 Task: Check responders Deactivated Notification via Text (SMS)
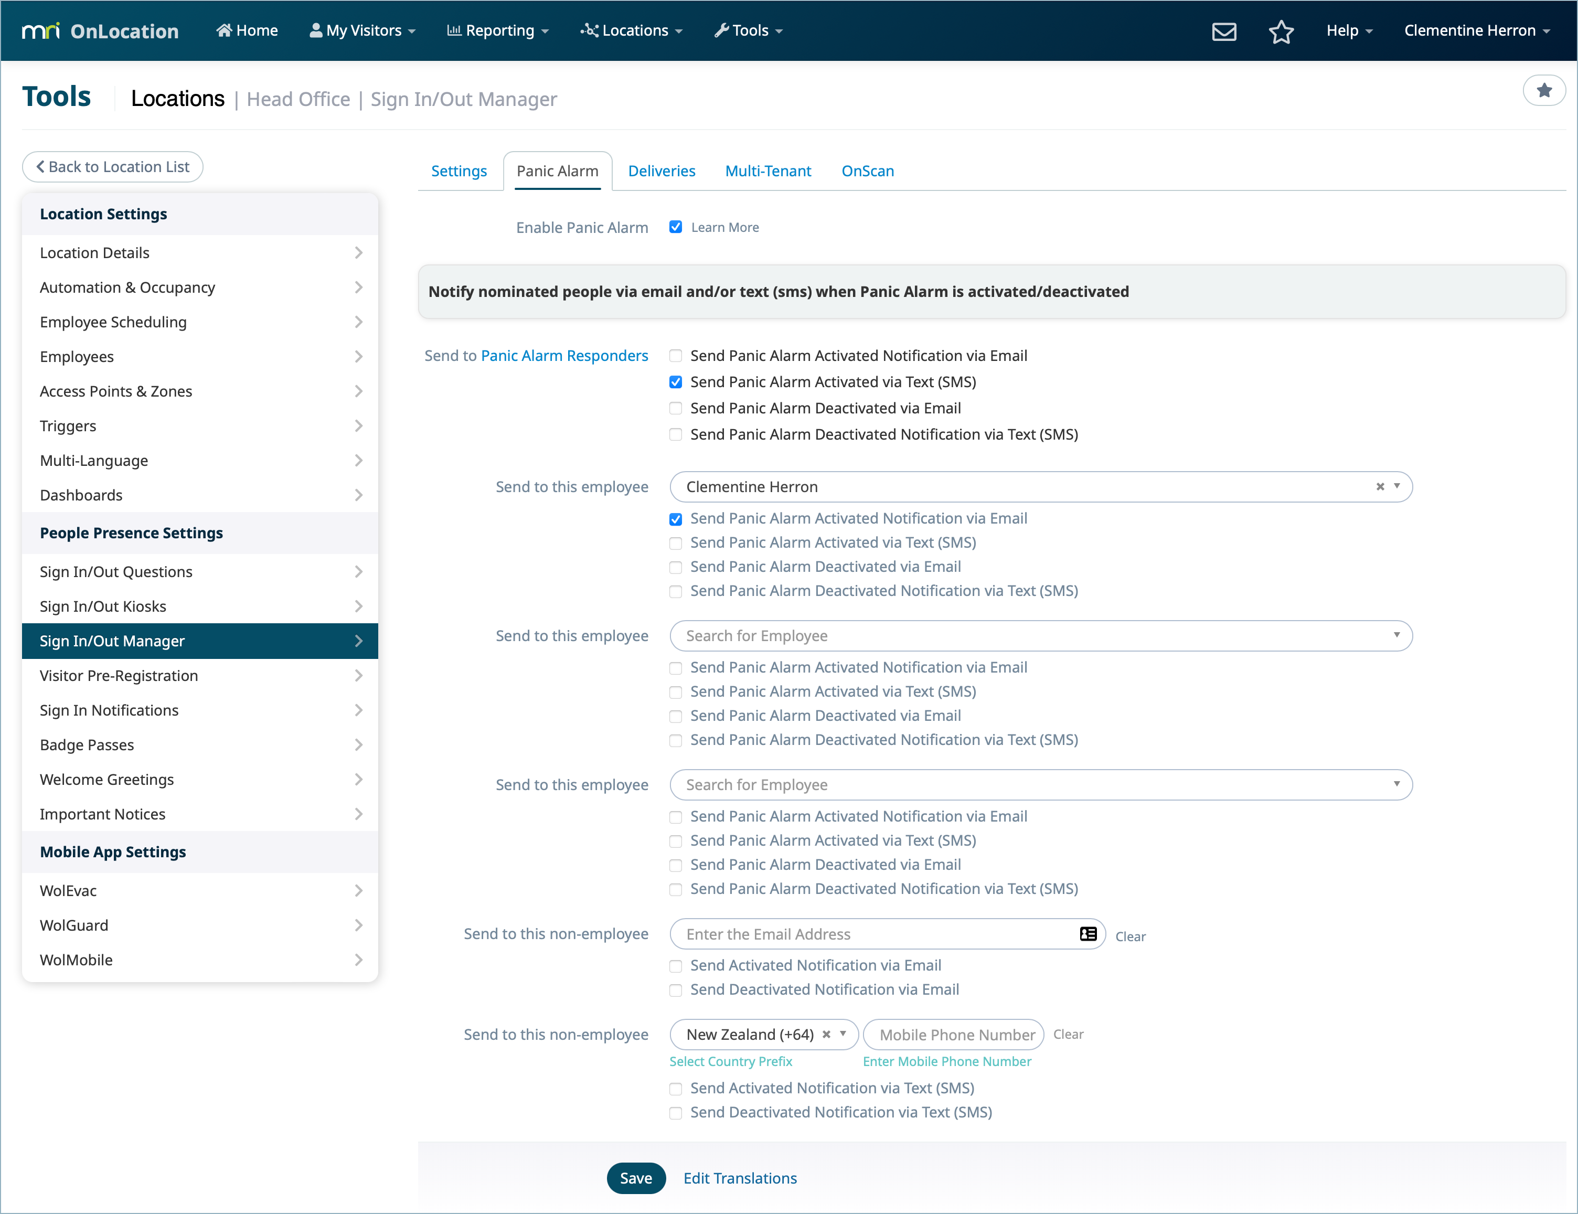click(x=675, y=435)
